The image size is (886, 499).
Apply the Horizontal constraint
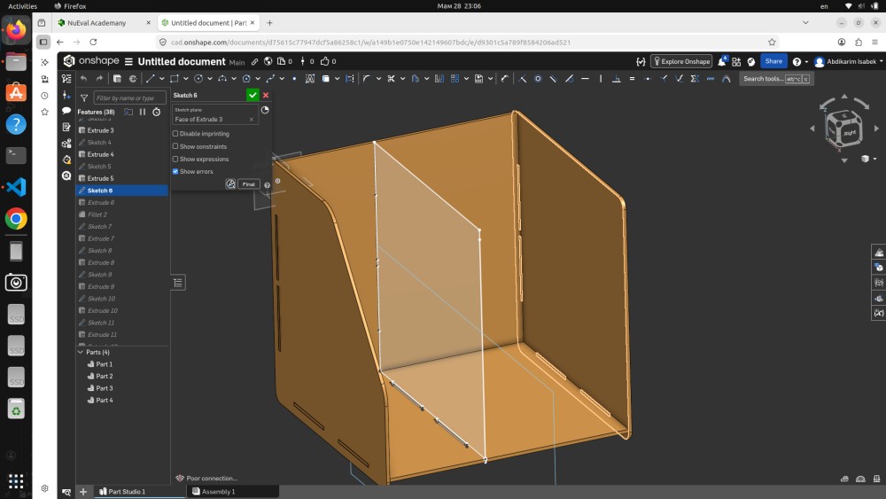585,79
